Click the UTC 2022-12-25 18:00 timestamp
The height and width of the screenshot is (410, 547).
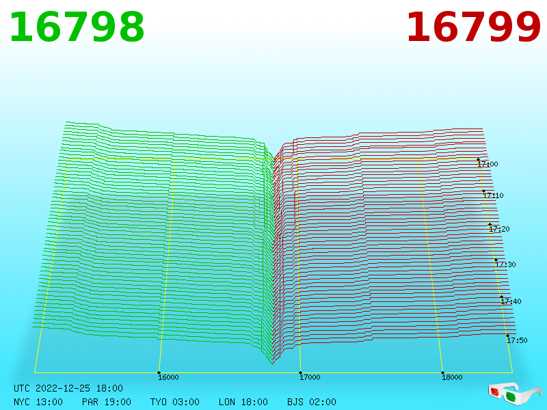coord(68,388)
